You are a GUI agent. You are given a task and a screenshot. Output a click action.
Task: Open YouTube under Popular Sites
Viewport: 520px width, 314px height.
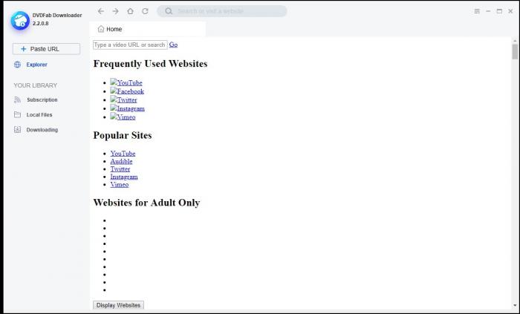(x=123, y=154)
